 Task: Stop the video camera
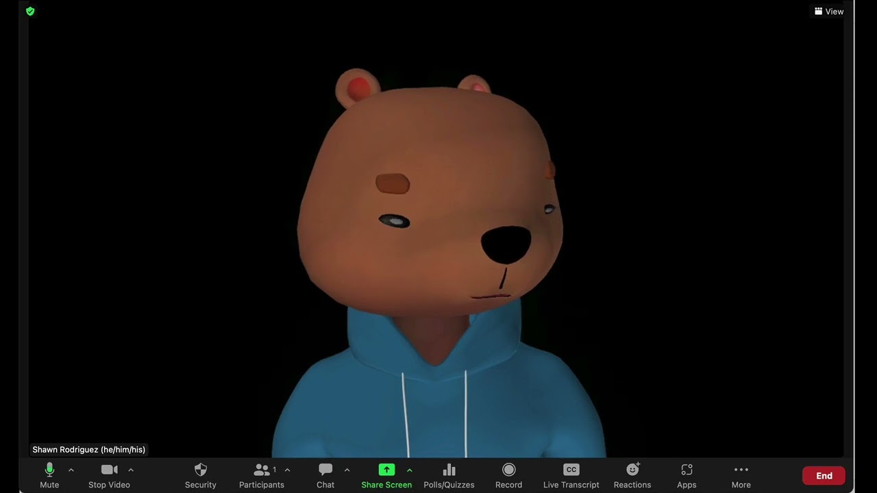tap(109, 476)
